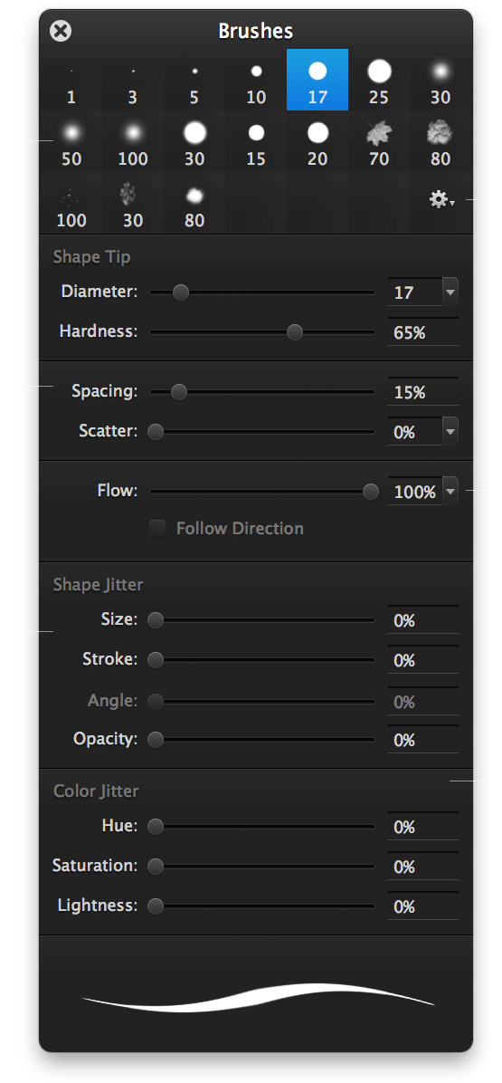Viewport: 502px width, 1083px height.
Task: Choose the grainy texture brush 30
Action: (132, 204)
